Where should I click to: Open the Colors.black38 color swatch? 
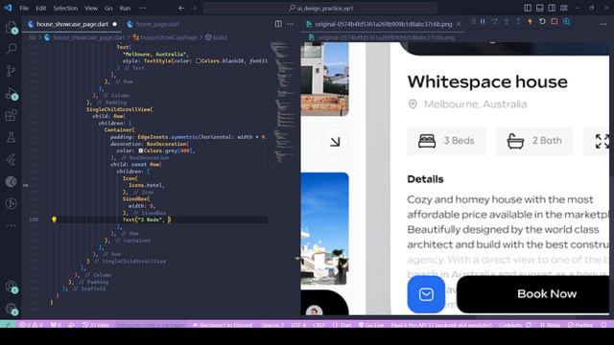[199, 61]
